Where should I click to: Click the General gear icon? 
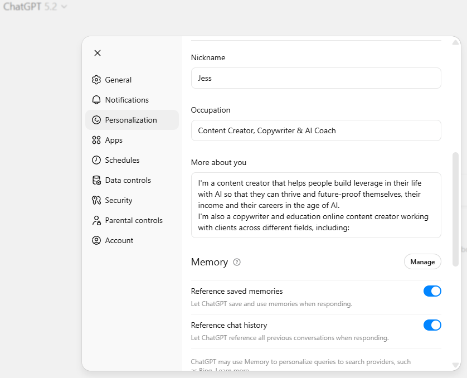coord(96,80)
